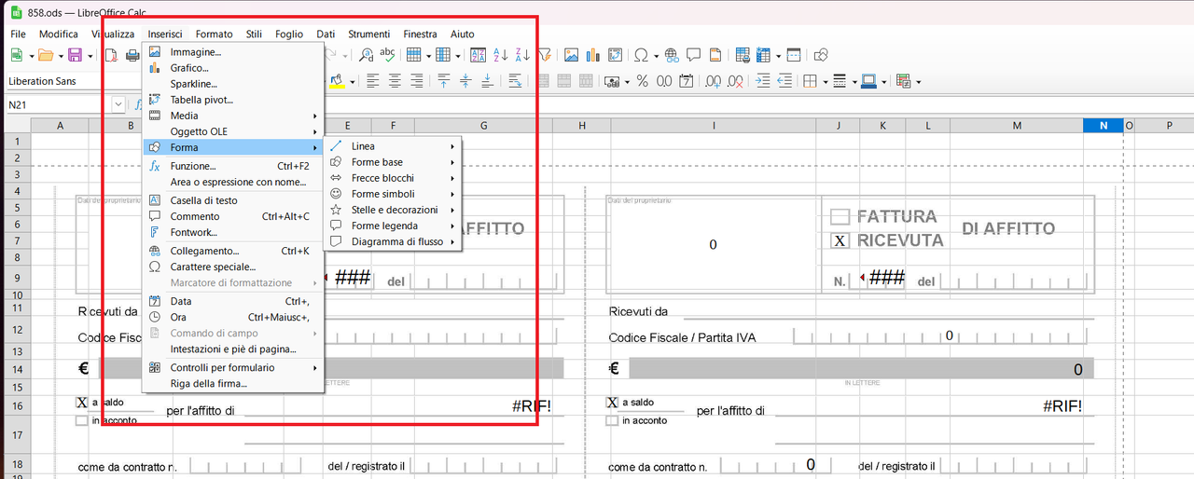
Task: Select row header 14
Action: click(x=16, y=369)
